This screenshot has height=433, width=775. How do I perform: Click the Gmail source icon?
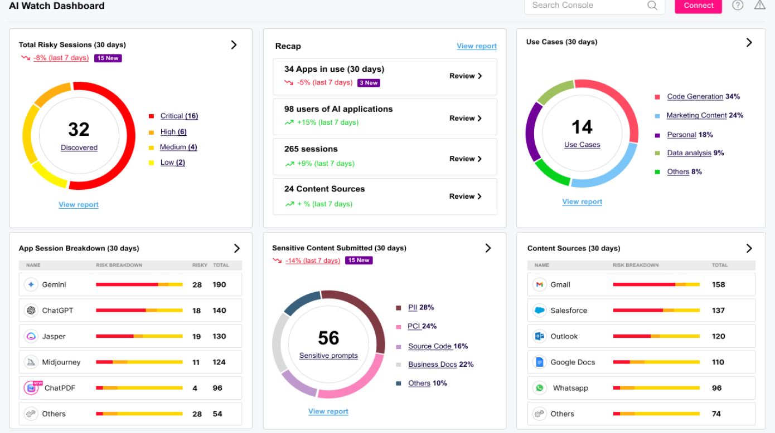[539, 284]
